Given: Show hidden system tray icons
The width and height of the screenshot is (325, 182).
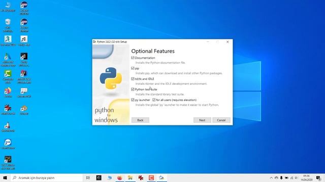Looking at the screenshot, I should click(x=271, y=177).
